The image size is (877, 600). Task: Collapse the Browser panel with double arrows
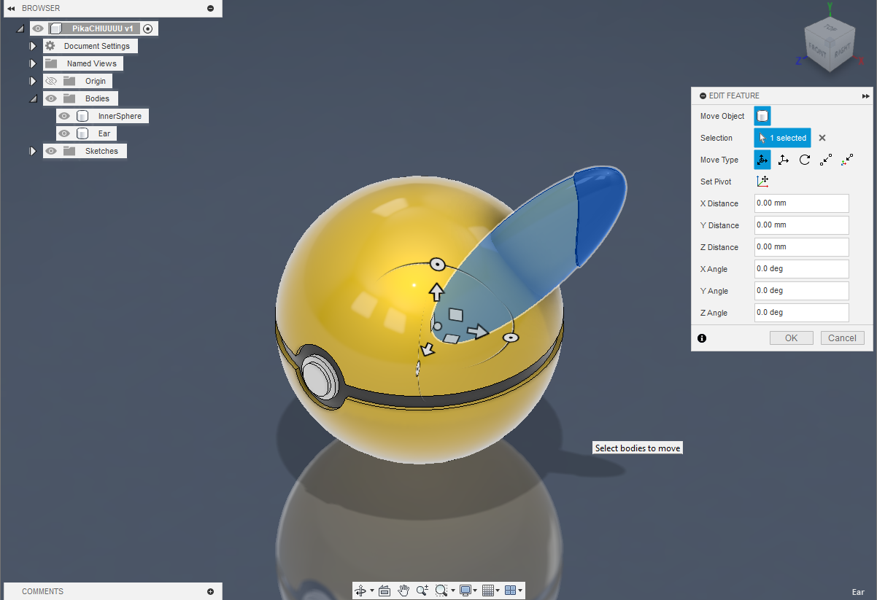point(11,8)
